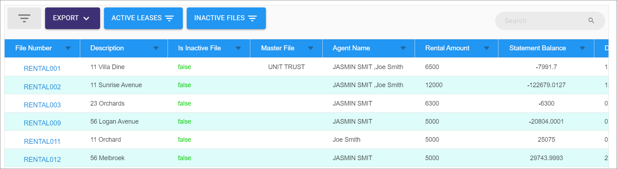Sort by Agent Name column header
This screenshot has height=169, width=617.
coord(351,48)
